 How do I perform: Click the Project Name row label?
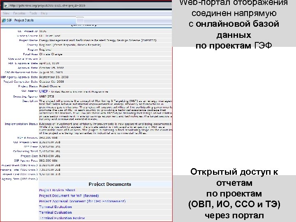click(x=28, y=40)
